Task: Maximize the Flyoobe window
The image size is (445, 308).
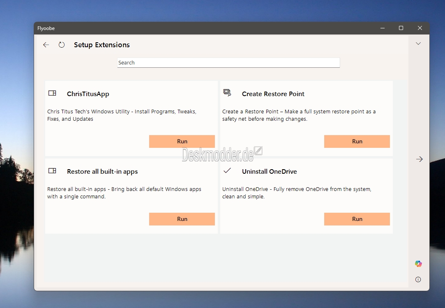Action: click(x=401, y=28)
